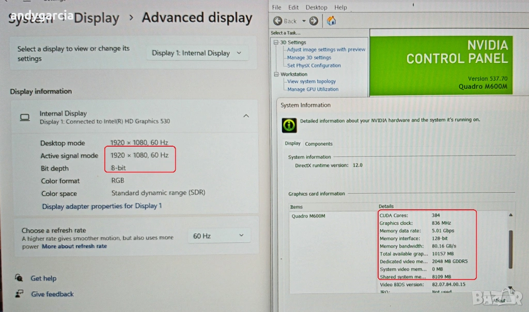The width and height of the screenshot is (529, 312).
Task: Click the green System Information info icon
Action: pyautogui.click(x=289, y=125)
